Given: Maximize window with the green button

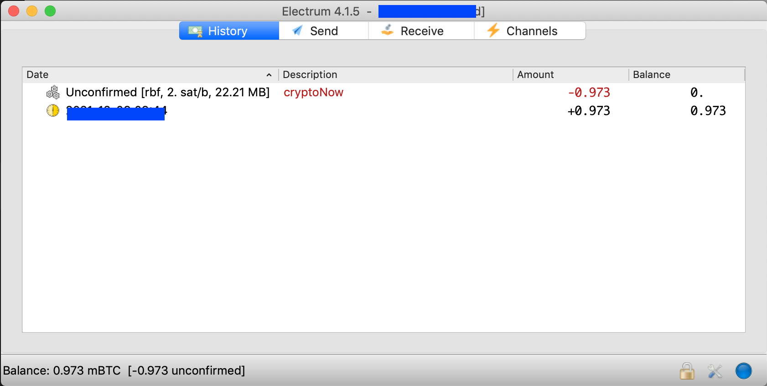Looking at the screenshot, I should [x=50, y=11].
